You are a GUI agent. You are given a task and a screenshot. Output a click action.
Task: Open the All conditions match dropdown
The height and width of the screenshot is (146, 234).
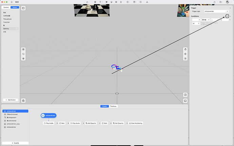click(195, 23)
